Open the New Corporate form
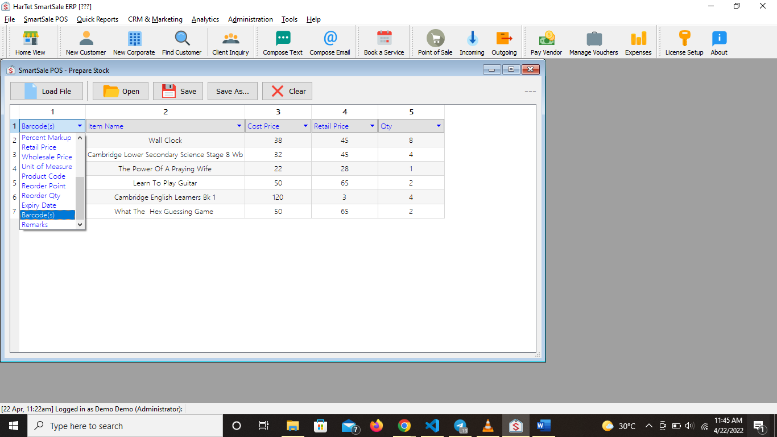777x437 pixels. (x=134, y=43)
